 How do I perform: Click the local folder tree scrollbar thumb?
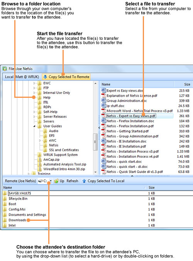click(x=95, y=142)
